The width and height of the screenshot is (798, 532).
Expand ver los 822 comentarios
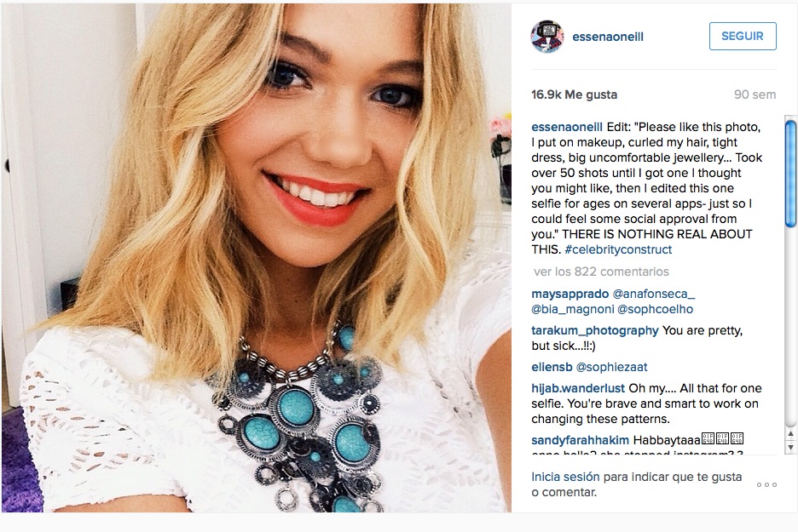tap(601, 272)
